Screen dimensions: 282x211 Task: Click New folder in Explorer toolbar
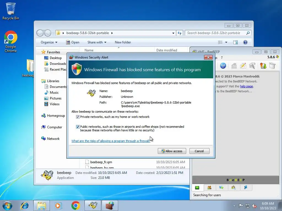(123, 42)
